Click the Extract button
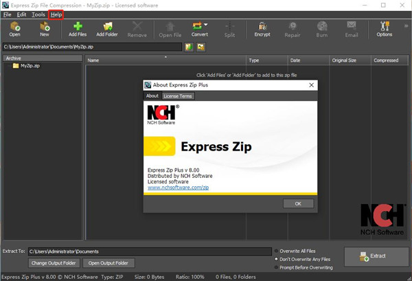 pyautogui.click(x=376, y=256)
